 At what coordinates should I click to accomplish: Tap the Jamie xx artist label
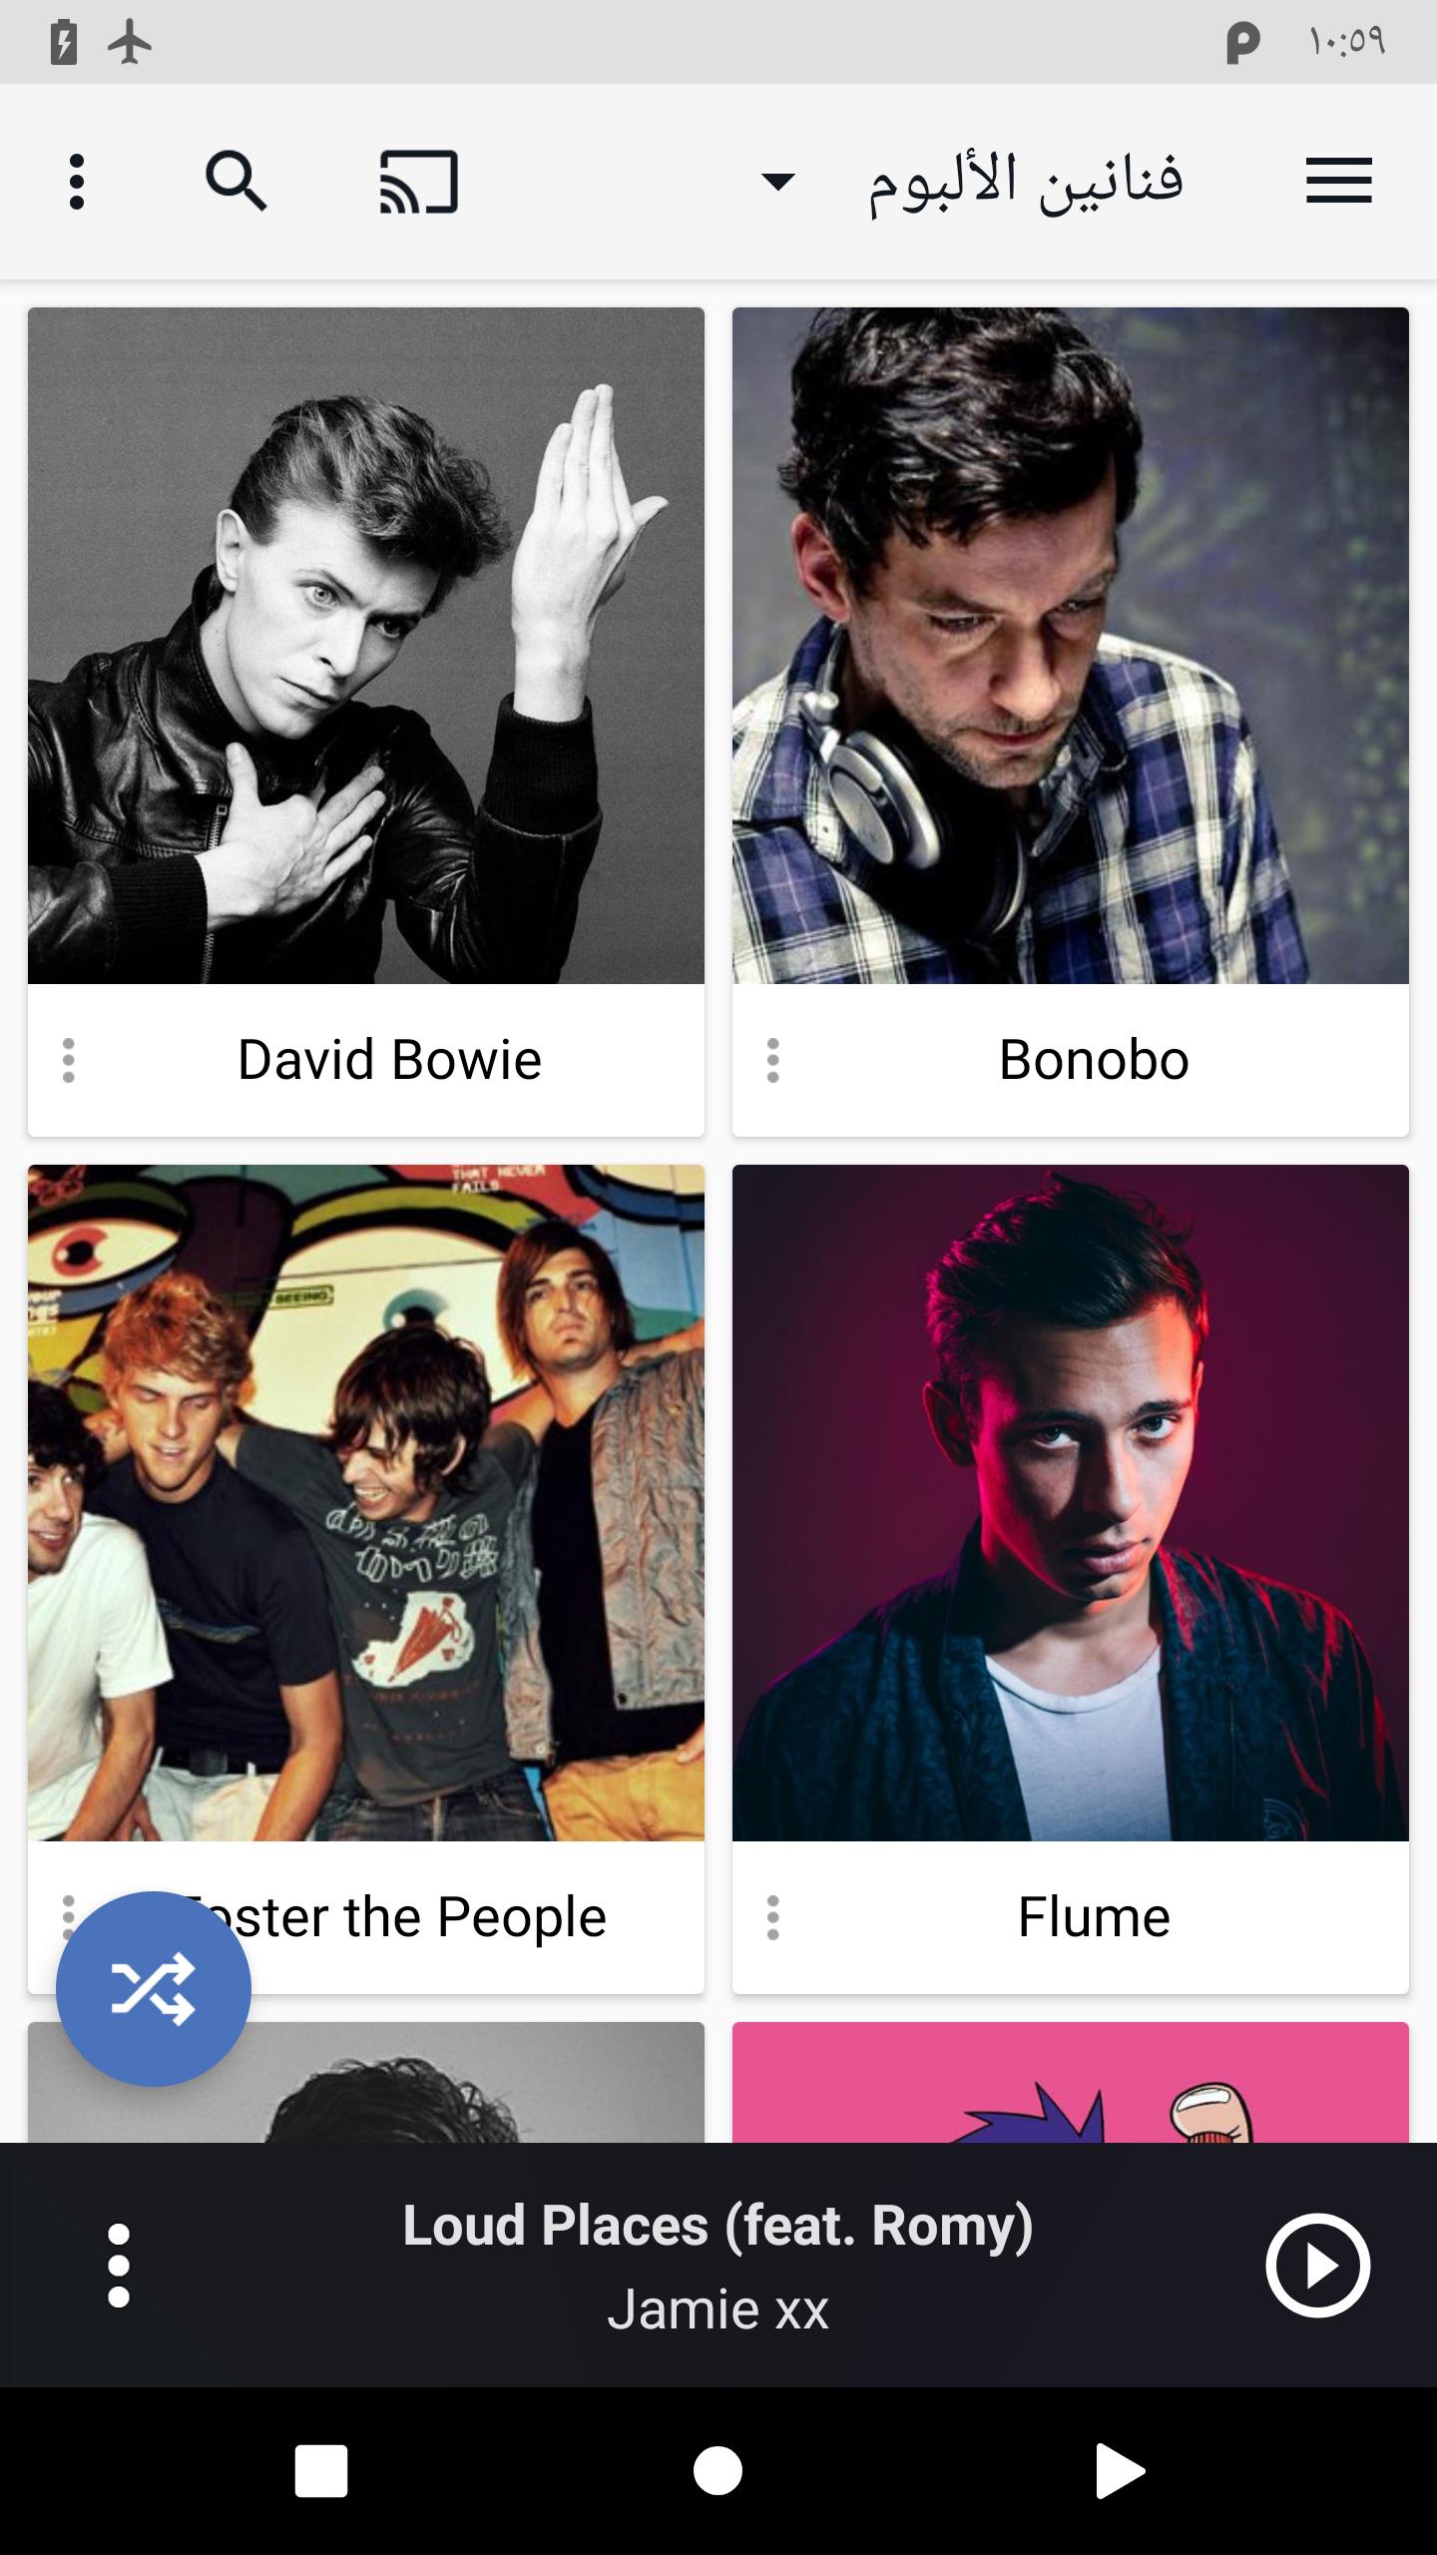[718, 2309]
